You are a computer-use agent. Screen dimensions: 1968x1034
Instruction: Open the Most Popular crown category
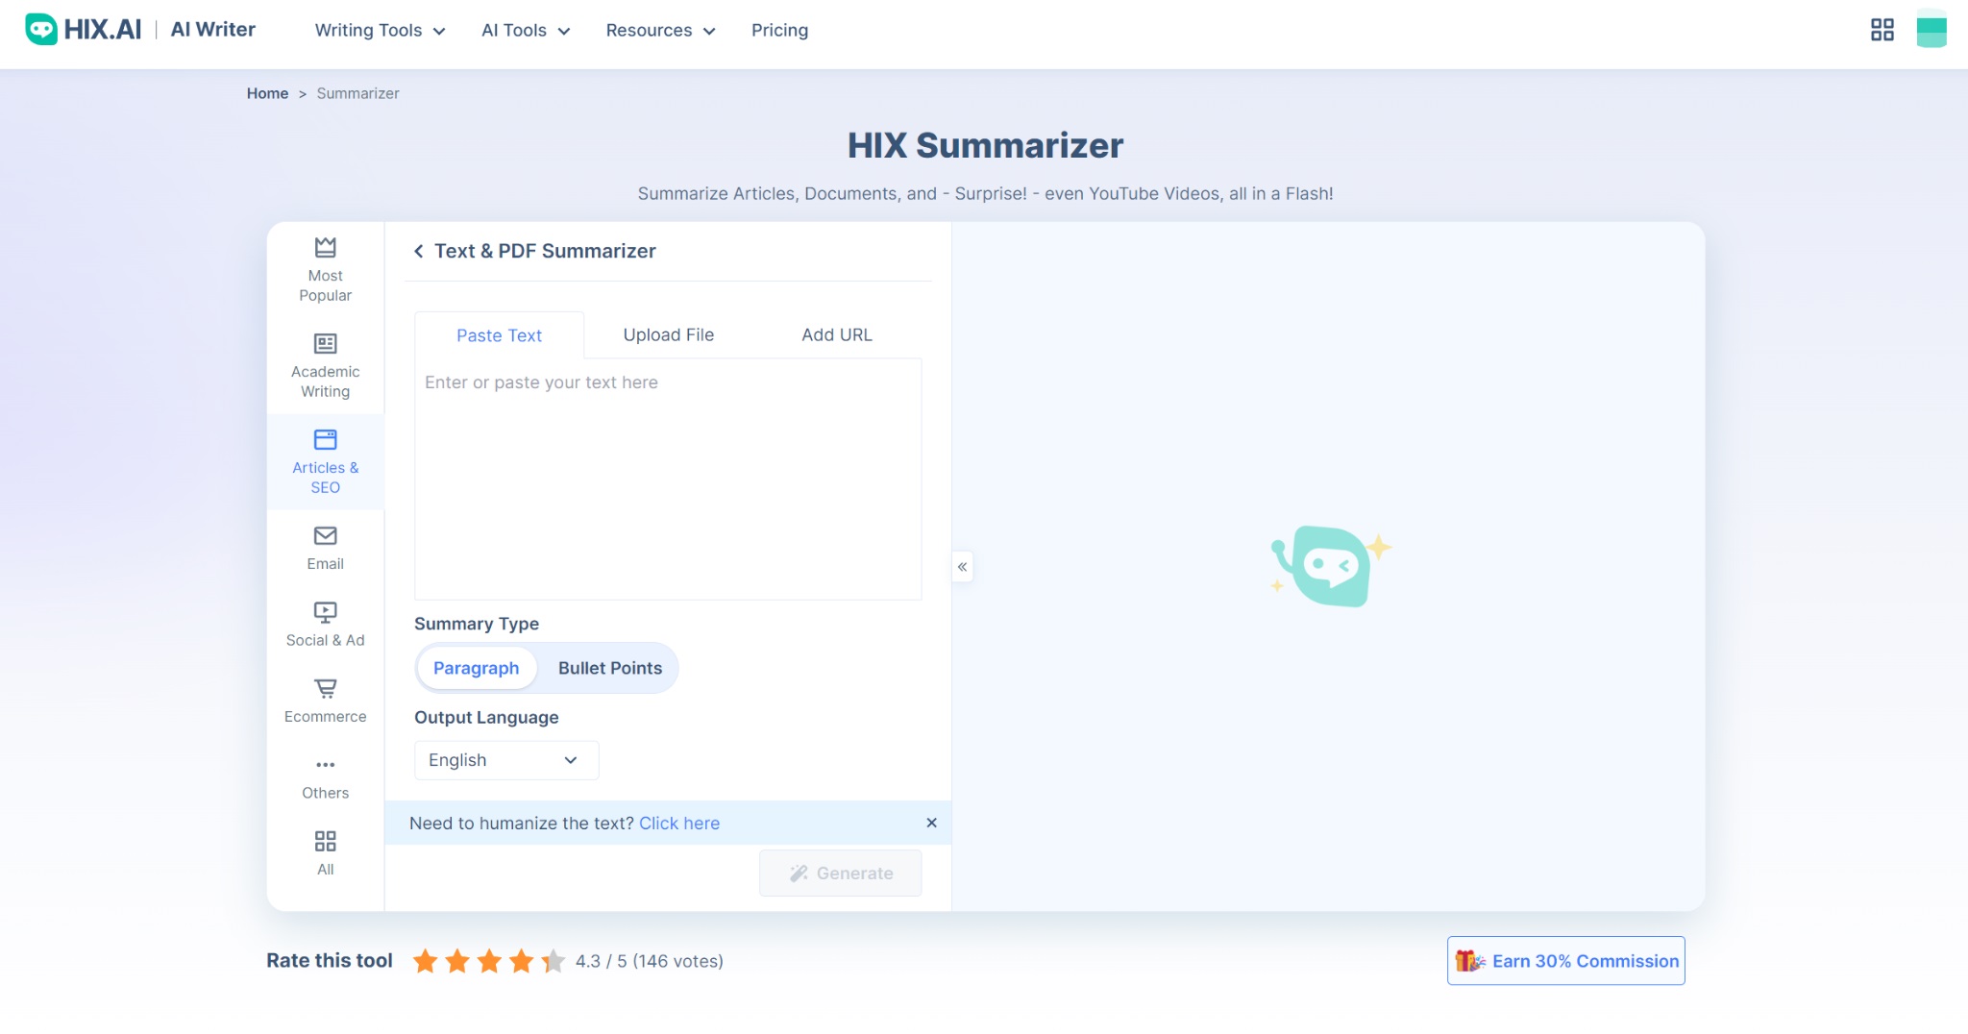coord(325,270)
